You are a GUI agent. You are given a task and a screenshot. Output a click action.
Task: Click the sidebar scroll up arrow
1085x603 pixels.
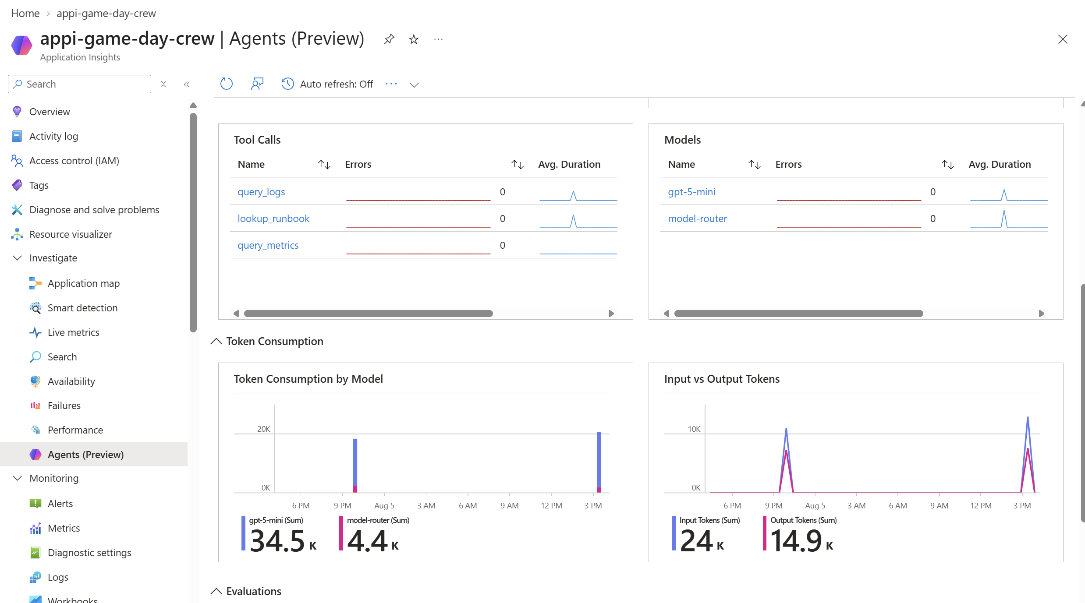click(193, 105)
